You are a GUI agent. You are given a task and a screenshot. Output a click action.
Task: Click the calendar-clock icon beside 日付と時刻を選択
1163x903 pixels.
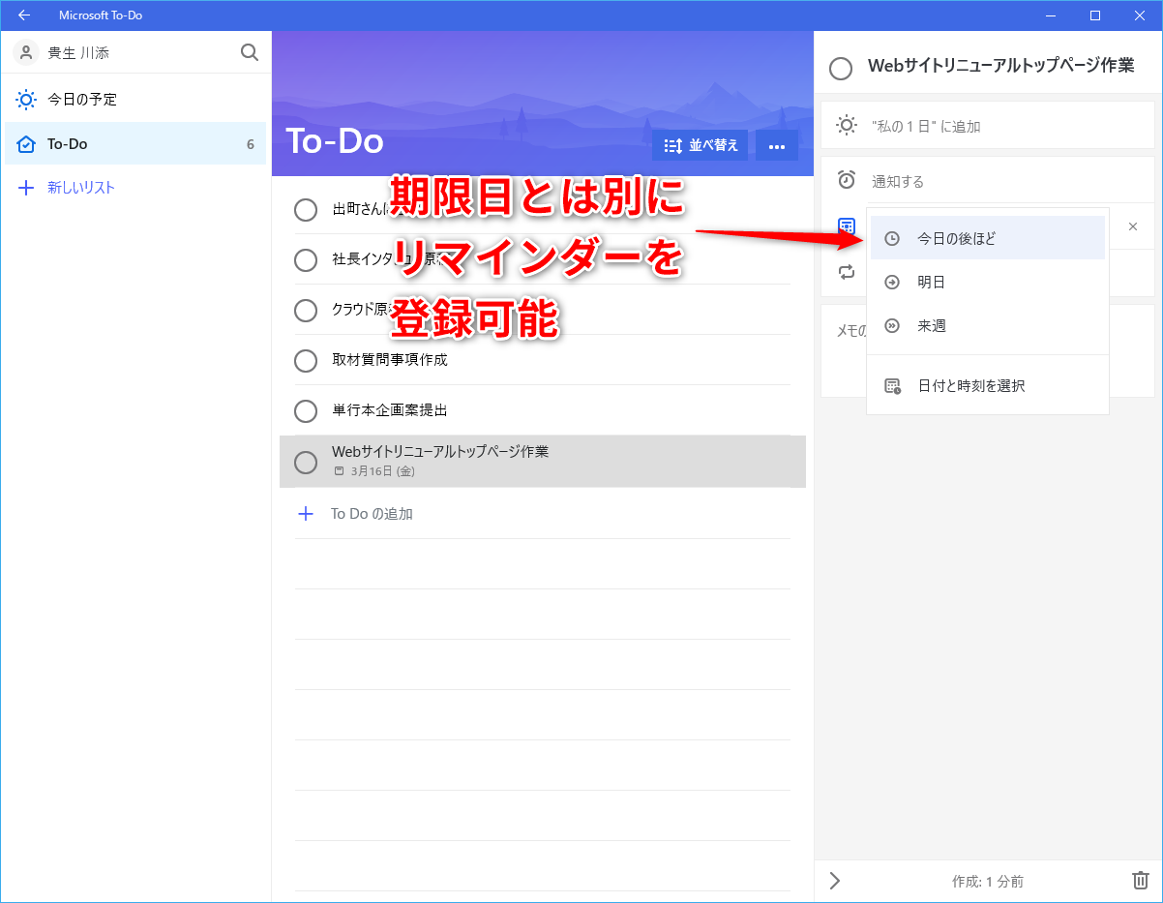click(x=892, y=385)
